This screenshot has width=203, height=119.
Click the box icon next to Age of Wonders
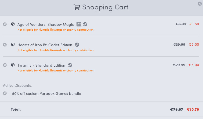13,24
